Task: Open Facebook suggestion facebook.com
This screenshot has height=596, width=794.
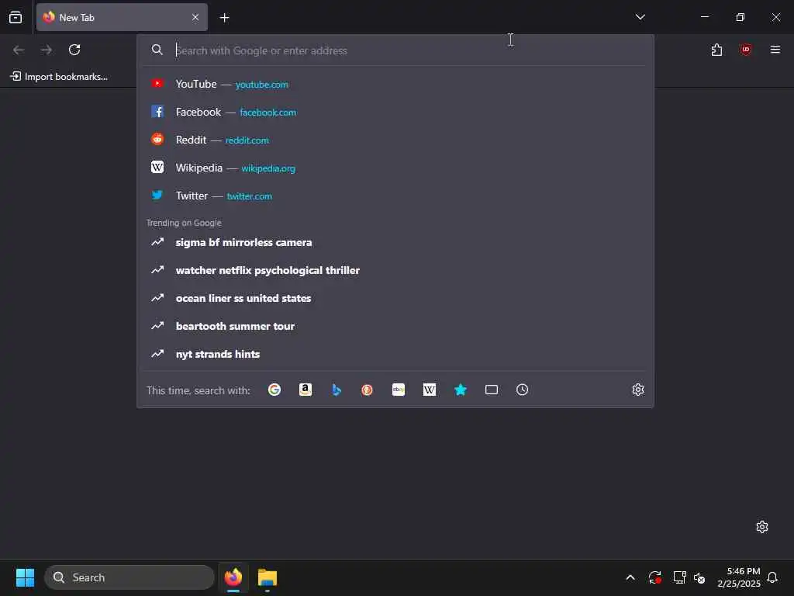Action: [x=395, y=112]
